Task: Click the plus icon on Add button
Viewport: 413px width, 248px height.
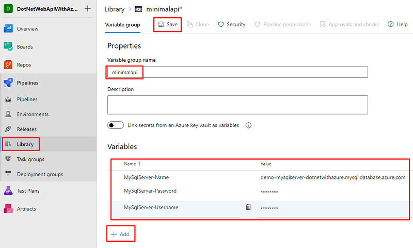Action: [x=114, y=234]
